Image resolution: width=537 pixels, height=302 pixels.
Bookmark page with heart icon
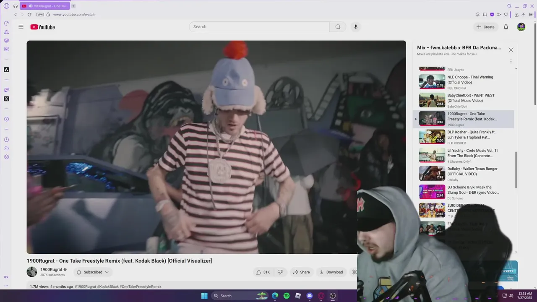click(x=506, y=14)
